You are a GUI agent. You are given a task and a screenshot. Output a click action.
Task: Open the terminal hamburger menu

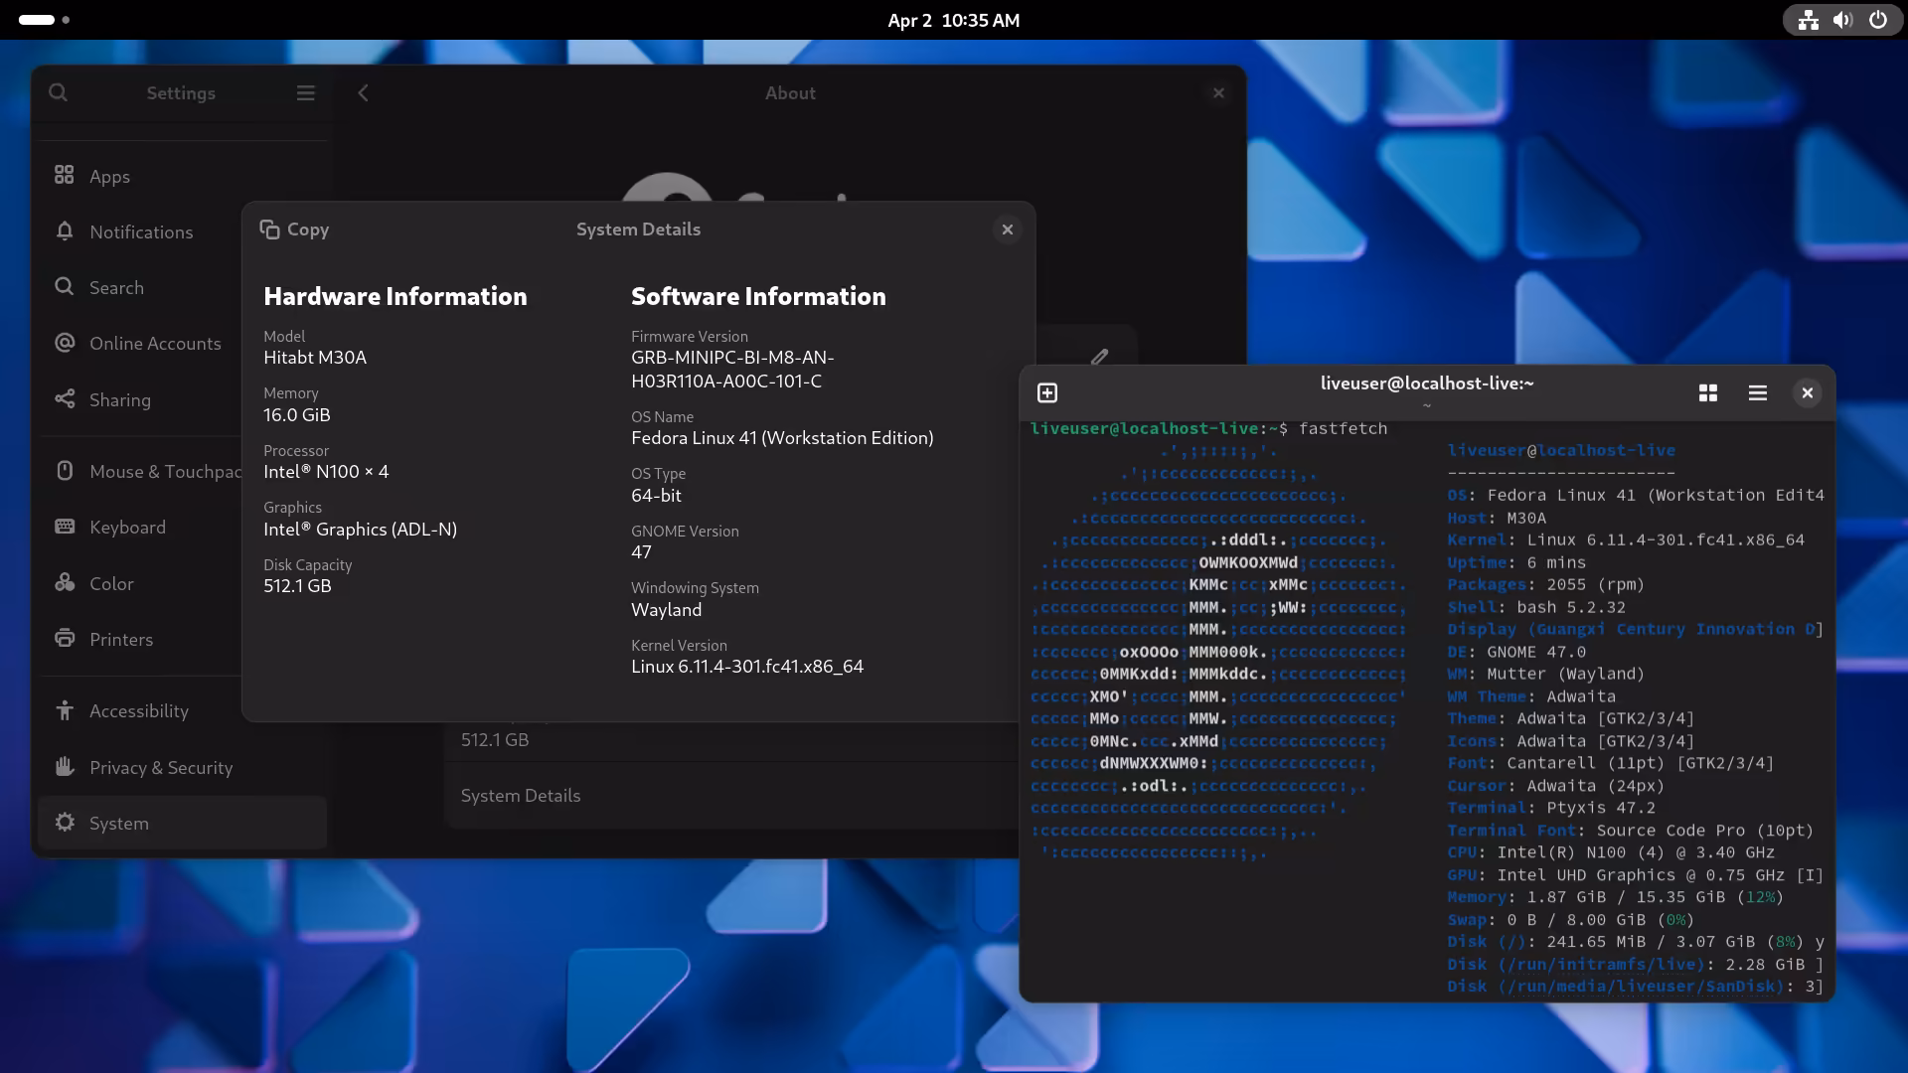click(1757, 392)
